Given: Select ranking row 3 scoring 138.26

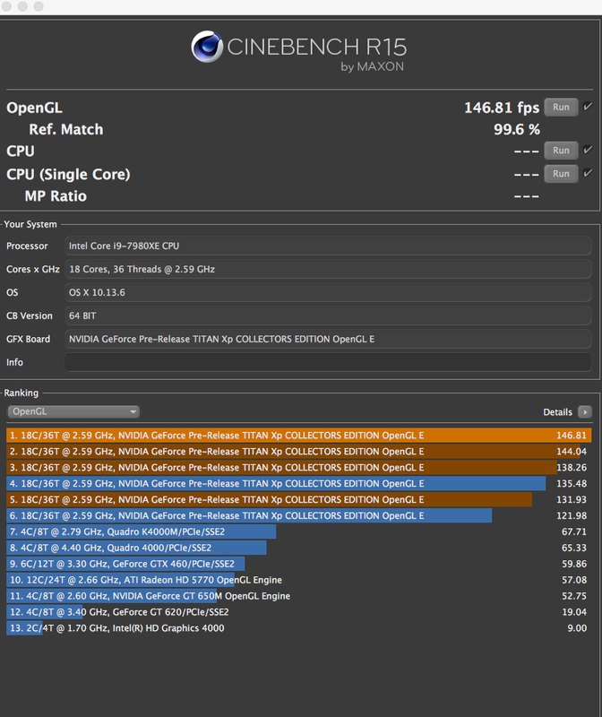Looking at the screenshot, I should pos(299,467).
